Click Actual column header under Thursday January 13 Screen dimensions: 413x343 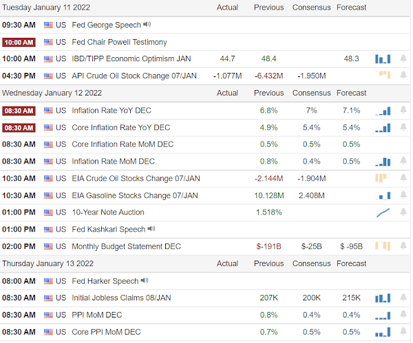[x=227, y=263]
